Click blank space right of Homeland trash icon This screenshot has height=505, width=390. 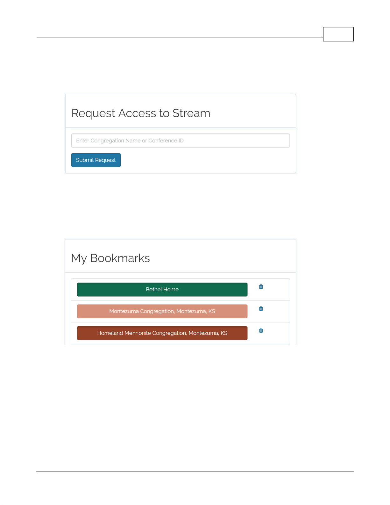(x=276, y=333)
